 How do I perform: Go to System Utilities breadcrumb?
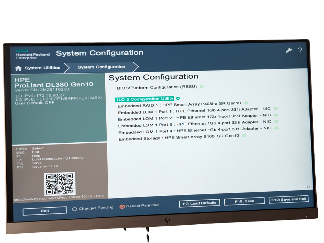(43, 68)
